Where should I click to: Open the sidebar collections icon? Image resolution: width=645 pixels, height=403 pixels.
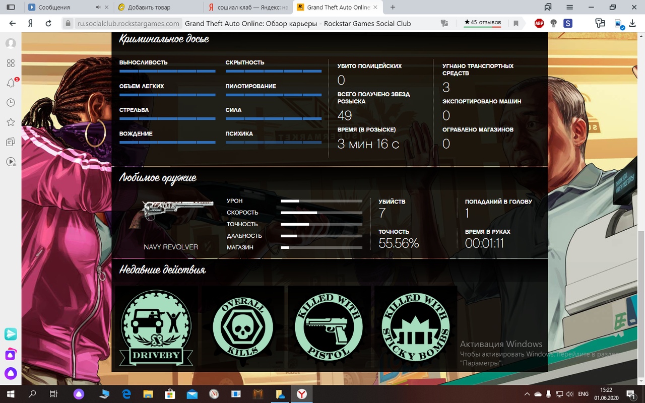(x=11, y=142)
